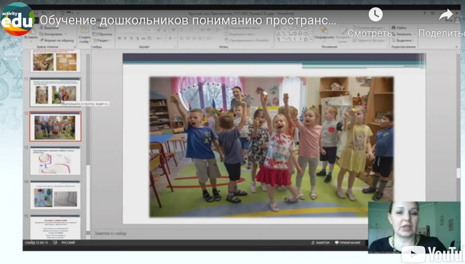Click Сбросить reset slide button

(x=102, y=34)
